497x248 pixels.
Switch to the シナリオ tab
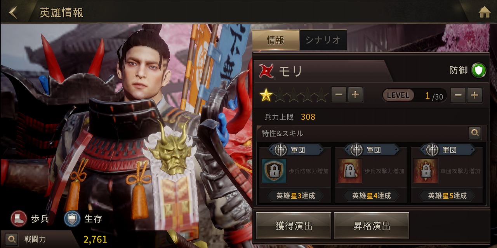(323, 40)
